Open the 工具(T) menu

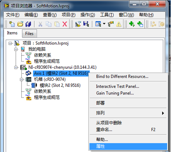click(107, 15)
